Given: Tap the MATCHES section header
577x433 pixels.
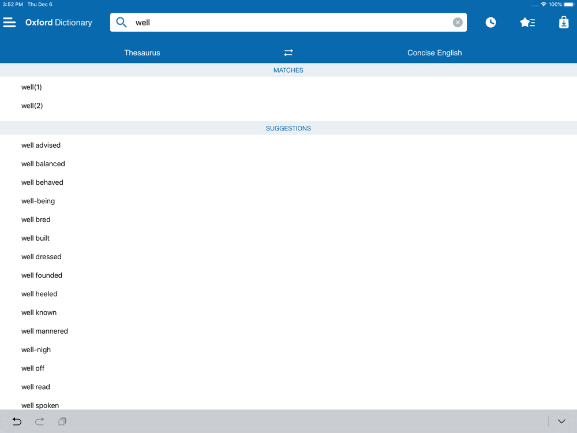Looking at the screenshot, I should 288,70.
